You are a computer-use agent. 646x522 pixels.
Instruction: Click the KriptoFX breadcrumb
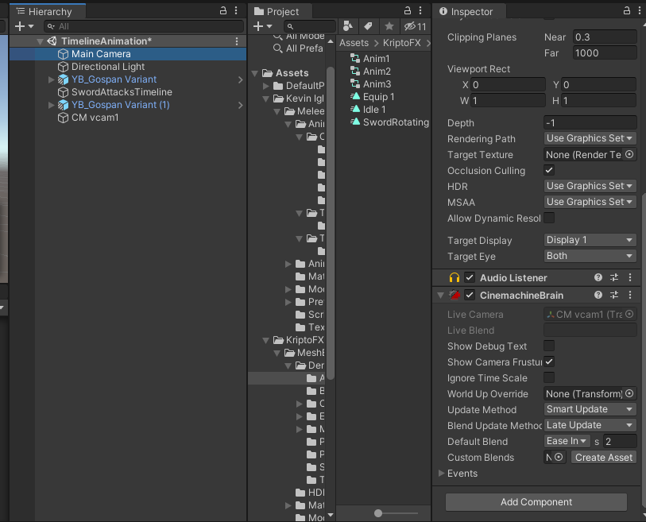[x=402, y=43]
